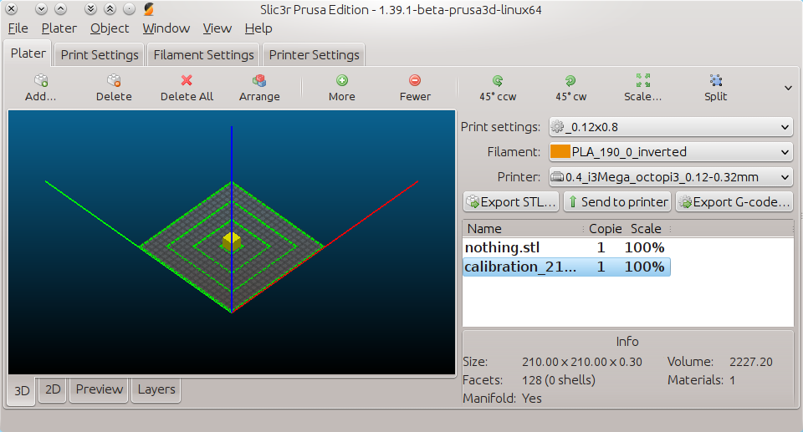
Task: Open the Filament preset dropdown
Action: coord(671,152)
